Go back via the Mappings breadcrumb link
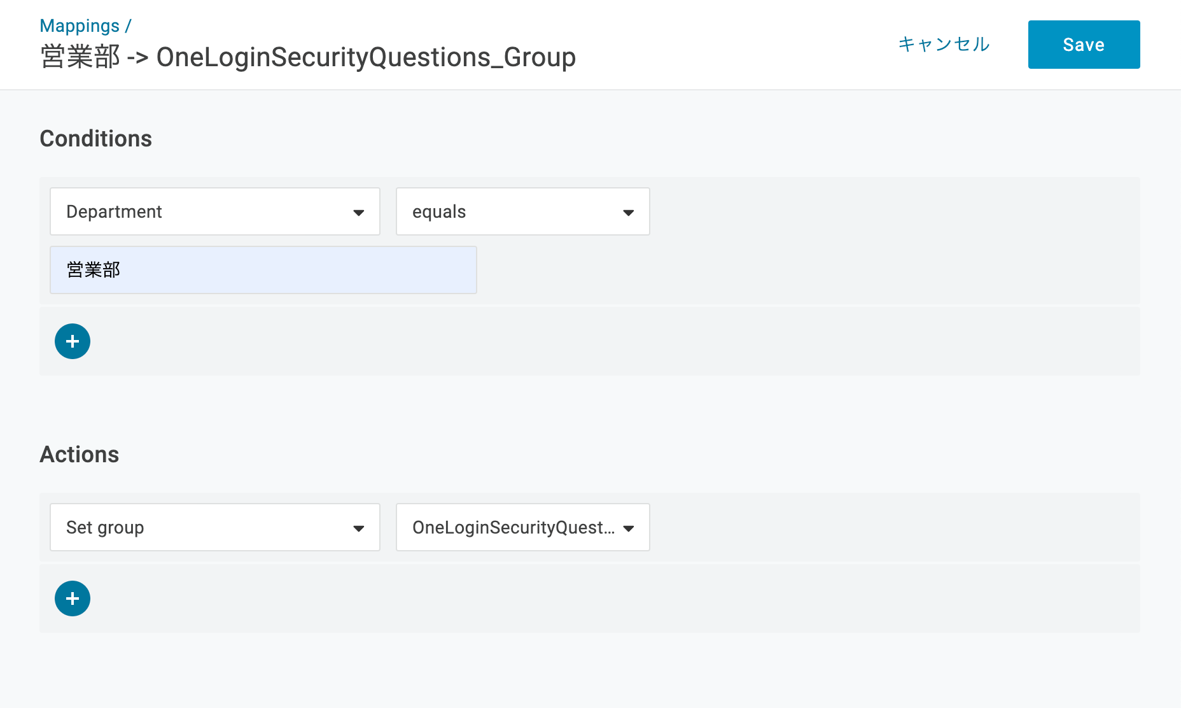This screenshot has height=708, width=1181. coord(80,25)
